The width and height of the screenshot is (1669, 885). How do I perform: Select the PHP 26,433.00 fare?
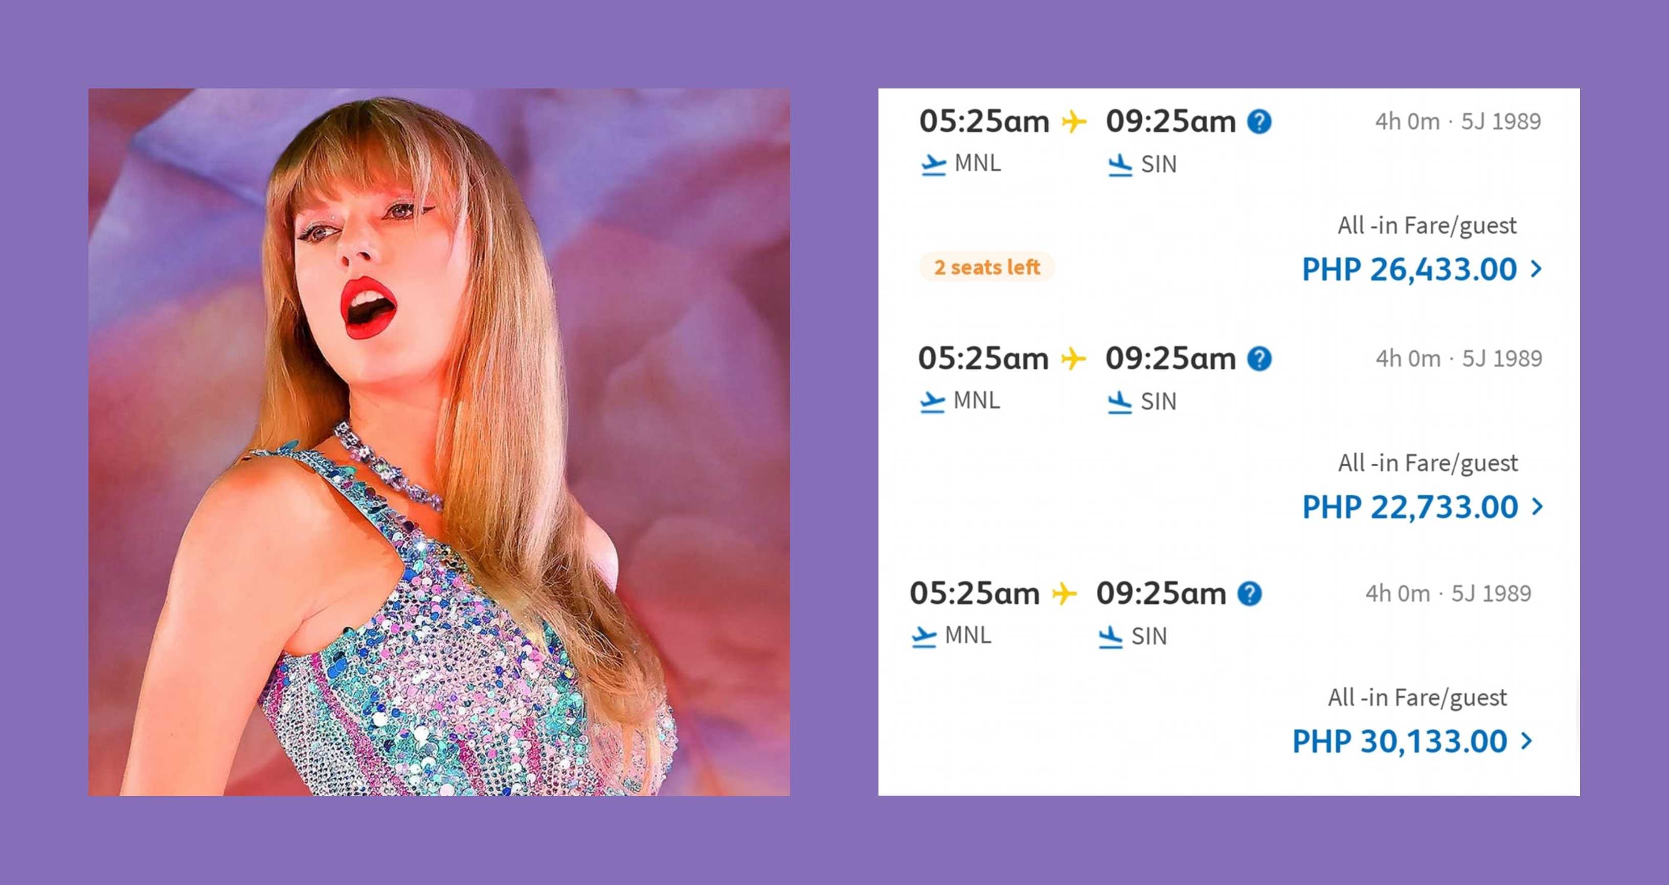(x=1409, y=269)
